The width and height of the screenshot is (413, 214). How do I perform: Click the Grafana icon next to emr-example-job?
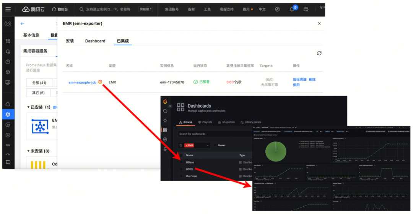click(x=100, y=82)
